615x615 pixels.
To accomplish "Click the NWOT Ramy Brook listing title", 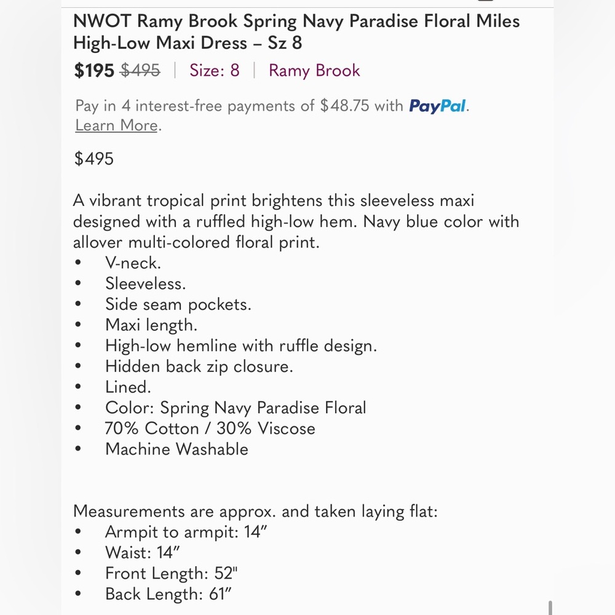I will (296, 32).
